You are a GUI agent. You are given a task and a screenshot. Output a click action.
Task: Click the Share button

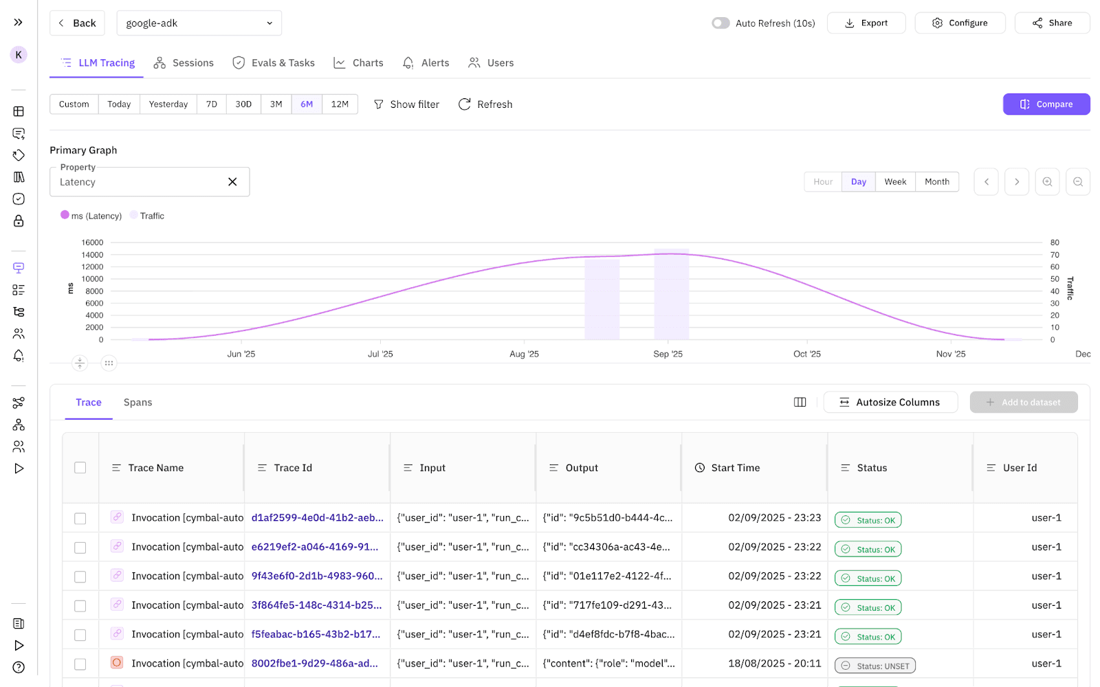coord(1053,23)
